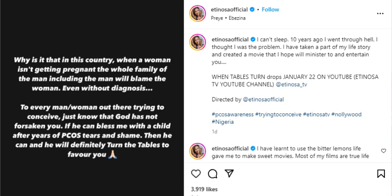Open the Preye • Ebezina audio link
Screen dimensions: 392x196
point(228,18)
